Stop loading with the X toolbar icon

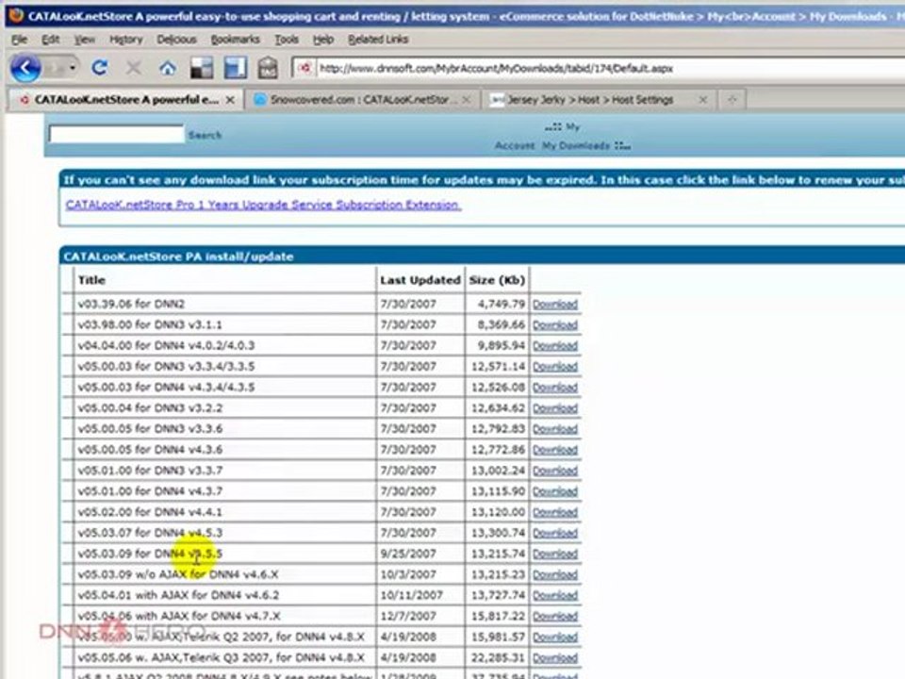pyautogui.click(x=133, y=68)
